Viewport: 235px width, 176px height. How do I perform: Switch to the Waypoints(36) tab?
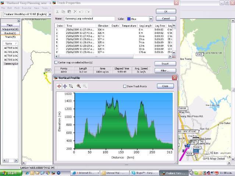click(10, 29)
